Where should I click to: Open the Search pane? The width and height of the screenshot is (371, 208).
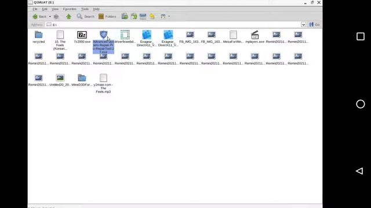85,17
